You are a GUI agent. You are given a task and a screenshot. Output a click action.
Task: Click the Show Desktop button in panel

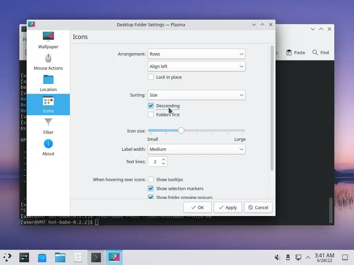tap(345, 257)
